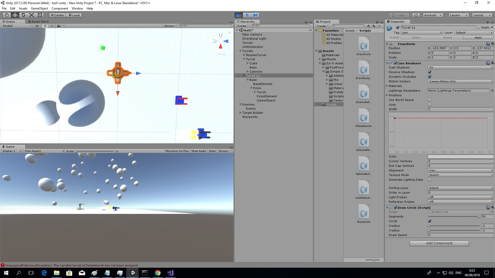Click the Step frame button
The width and height of the screenshot is (495, 278).
point(255,15)
